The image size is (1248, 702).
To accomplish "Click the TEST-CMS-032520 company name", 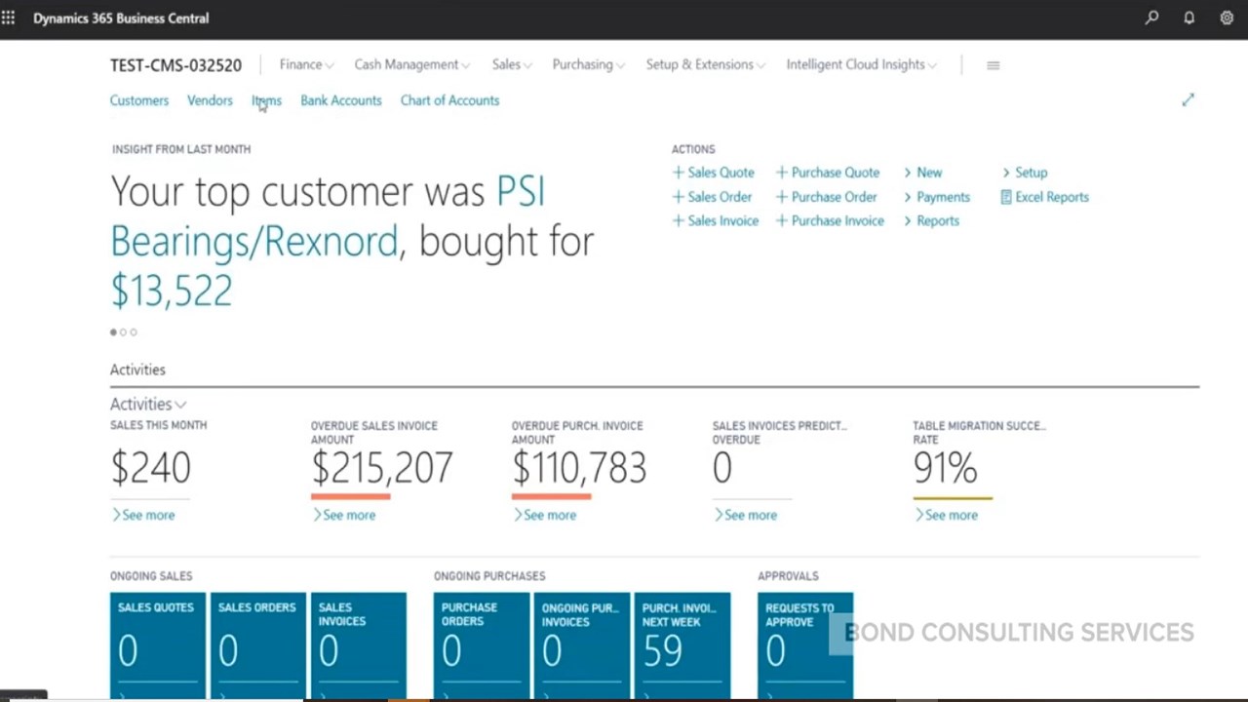I will (175, 65).
